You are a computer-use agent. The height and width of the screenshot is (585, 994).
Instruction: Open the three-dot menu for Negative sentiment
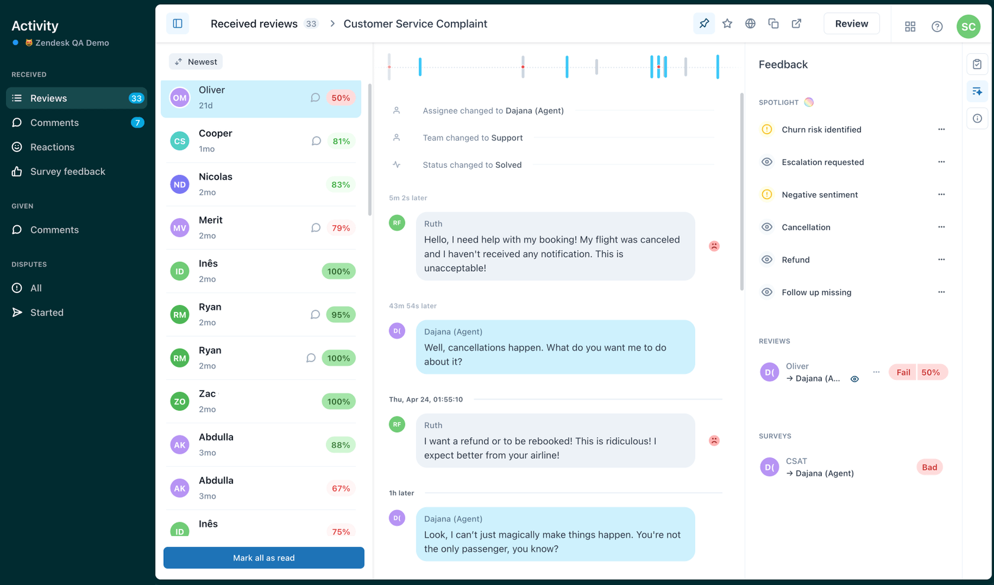(941, 194)
